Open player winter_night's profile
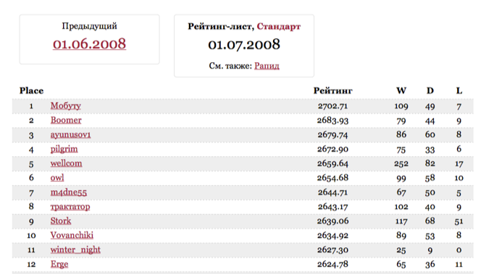This screenshot has width=486, height=274. click(75, 249)
